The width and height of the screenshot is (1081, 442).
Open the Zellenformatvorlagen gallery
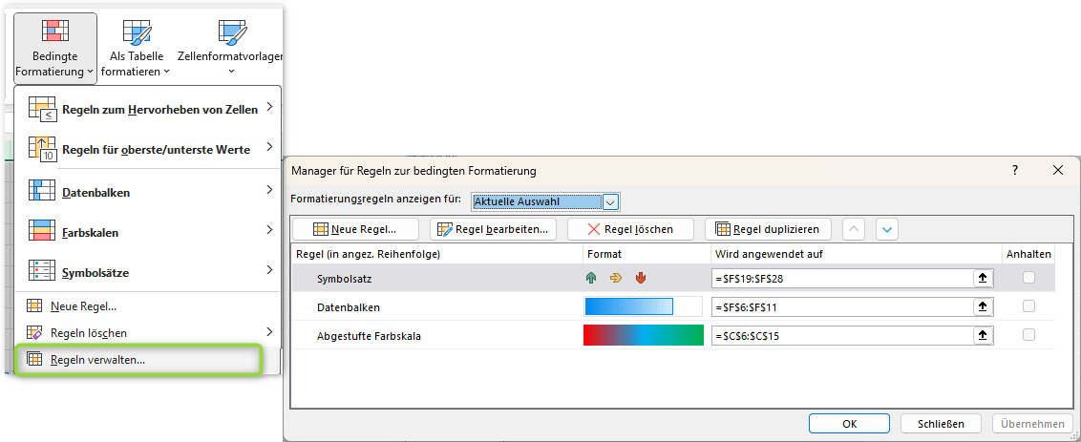pos(229,49)
